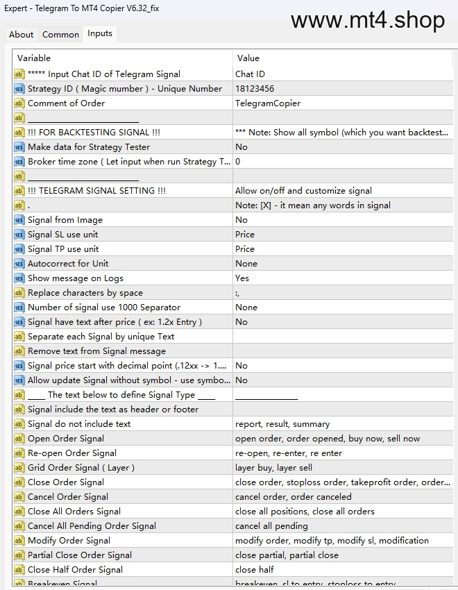Viewport: 458px width, 590px height.
Task: Click icon beside Remove text from Signal message
Action: (19, 351)
